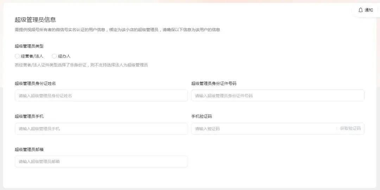Click the 超级管理员信息 heading text
This screenshot has height=190, width=380.
click(x=36, y=20)
